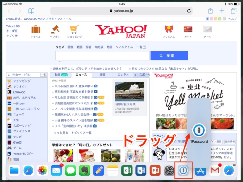This screenshot has height=182, width=243.
Task: Select the 知恵袋 search category
Action: [99, 47]
